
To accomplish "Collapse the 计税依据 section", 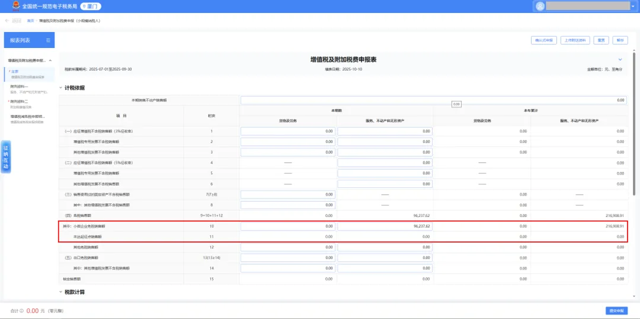I will [x=60, y=88].
